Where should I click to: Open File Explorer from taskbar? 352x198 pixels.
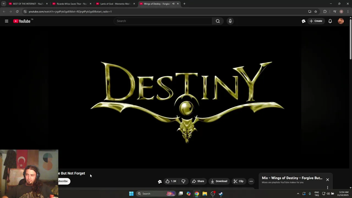pyautogui.click(x=205, y=194)
